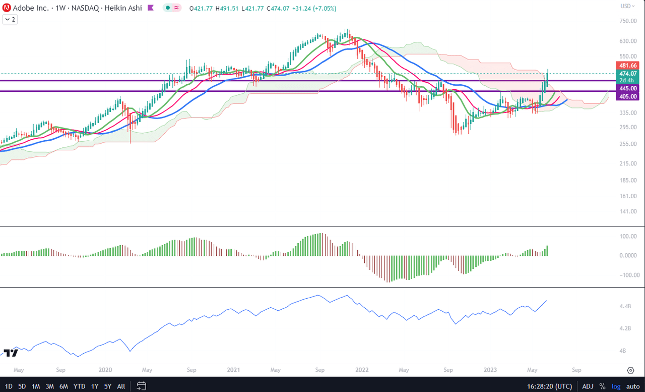Viewport: 645px width, 392px height.
Task: Click the 141.00 price axis label
Action: pyautogui.click(x=628, y=211)
